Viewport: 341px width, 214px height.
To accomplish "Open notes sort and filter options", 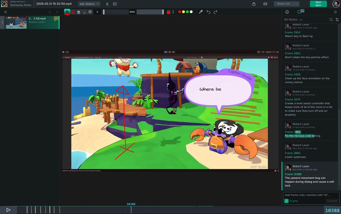I will [x=337, y=20].
